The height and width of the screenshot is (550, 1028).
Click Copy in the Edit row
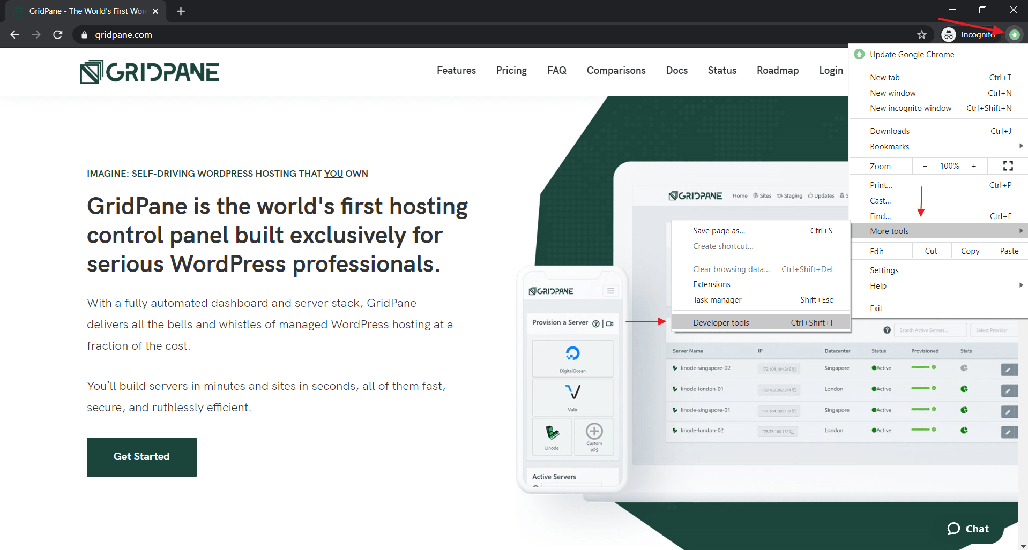tap(970, 251)
